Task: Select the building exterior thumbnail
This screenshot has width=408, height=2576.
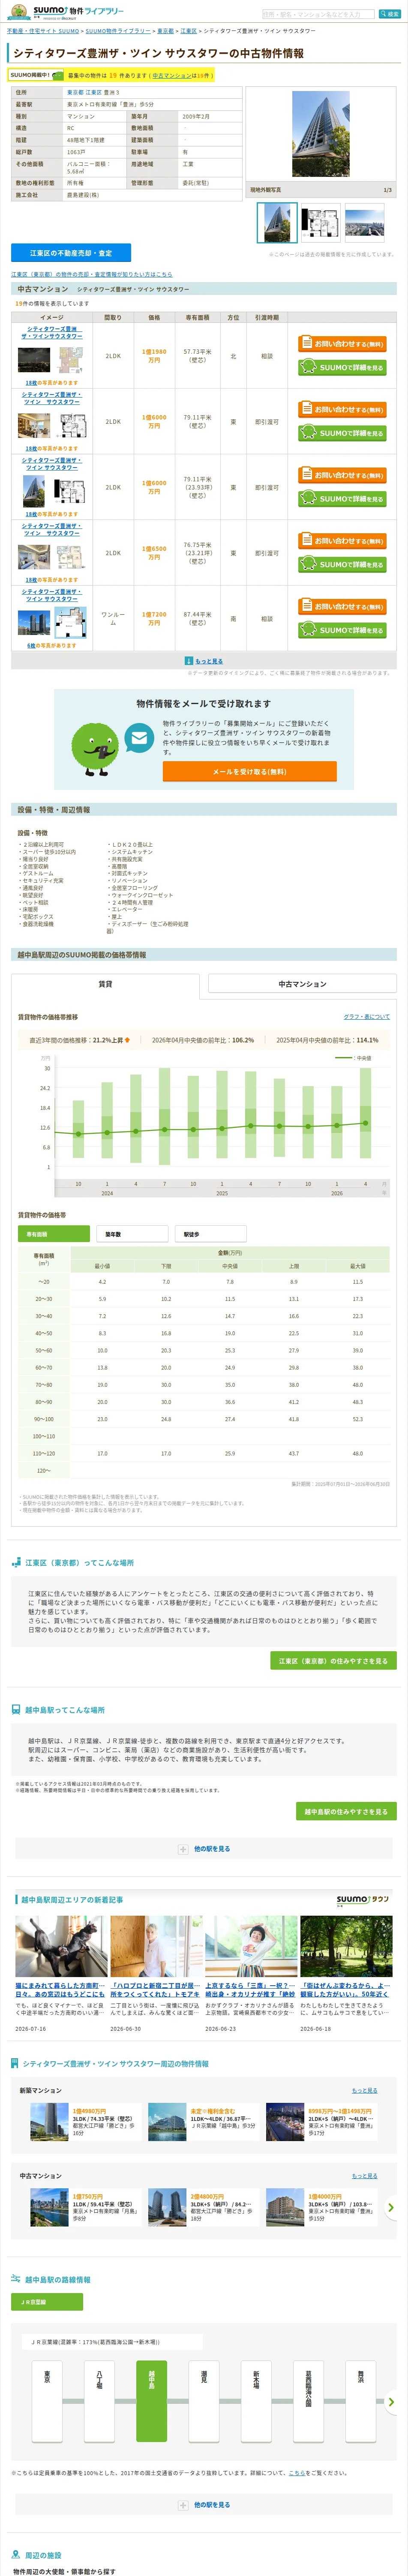Action: click(277, 222)
